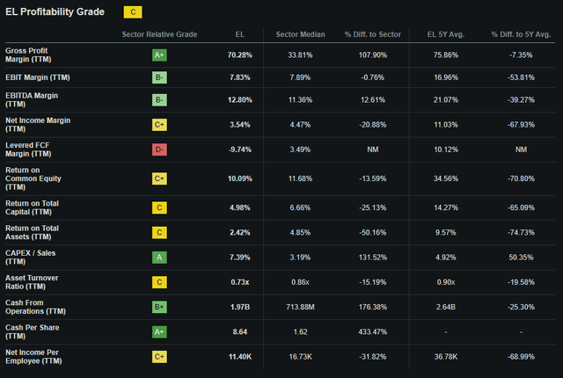Select the CAPEX / Sales (TTM) row label
The image size is (563, 378).
[31, 258]
